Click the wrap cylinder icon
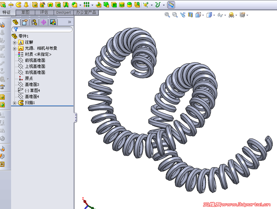Image resolution: width=277 pixels, height=209 pixels. (x=122, y=5)
